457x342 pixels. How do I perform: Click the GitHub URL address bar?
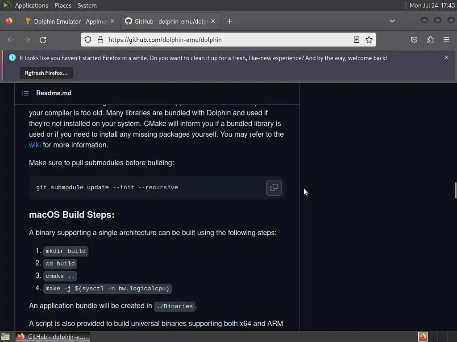pos(228,40)
